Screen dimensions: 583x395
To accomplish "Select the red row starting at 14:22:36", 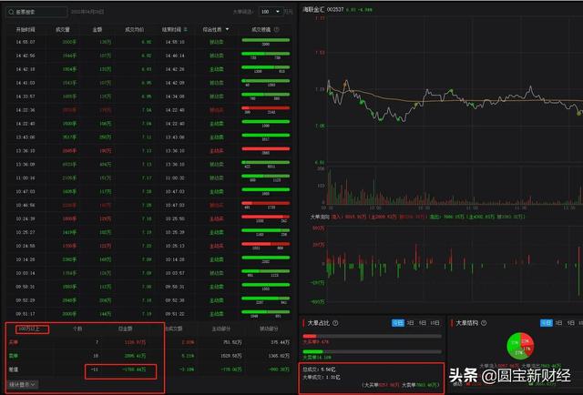I will pyautogui.click(x=148, y=110).
